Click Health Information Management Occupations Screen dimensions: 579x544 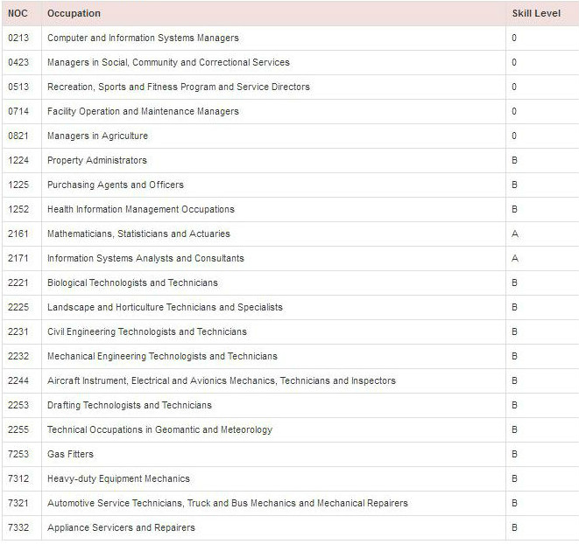[x=140, y=209]
